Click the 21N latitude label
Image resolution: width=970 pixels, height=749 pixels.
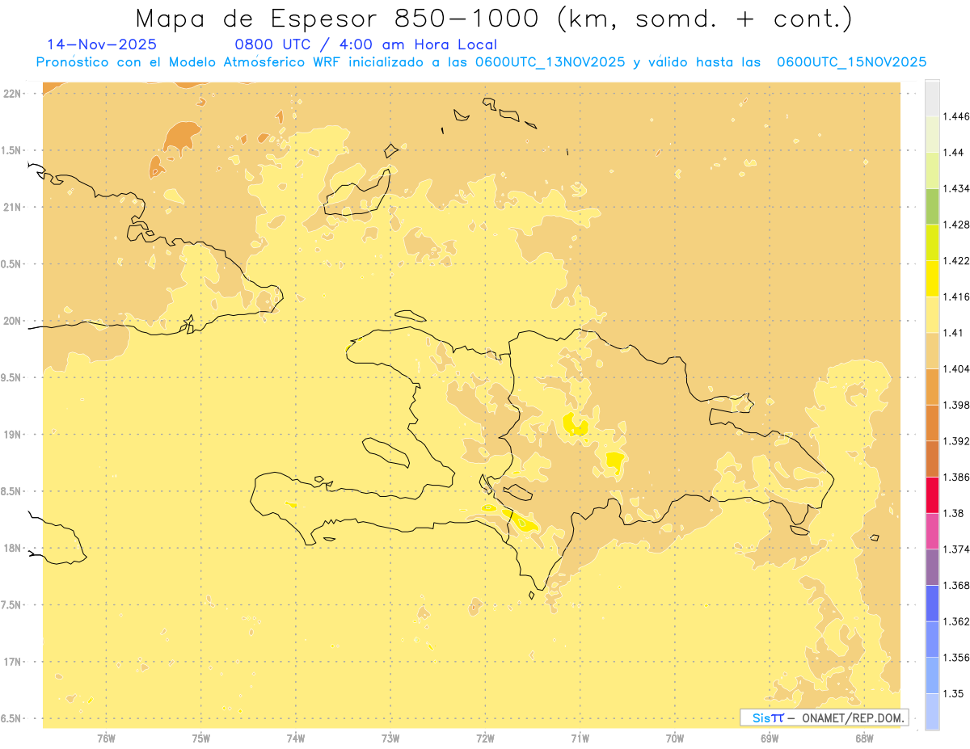coord(12,207)
